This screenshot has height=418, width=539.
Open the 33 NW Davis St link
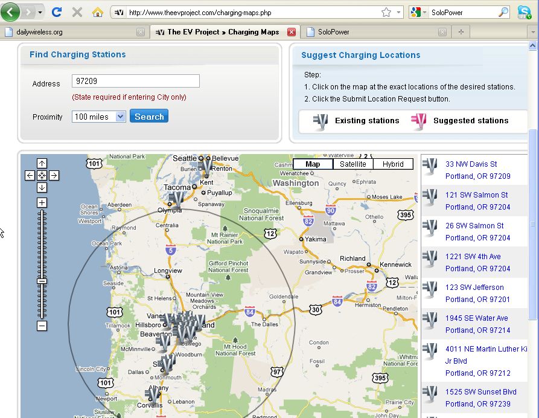coord(471,164)
